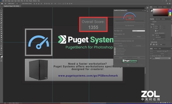Toggle Show Transform Controls checkbox
172x104 pixels.
tap(21, 3)
